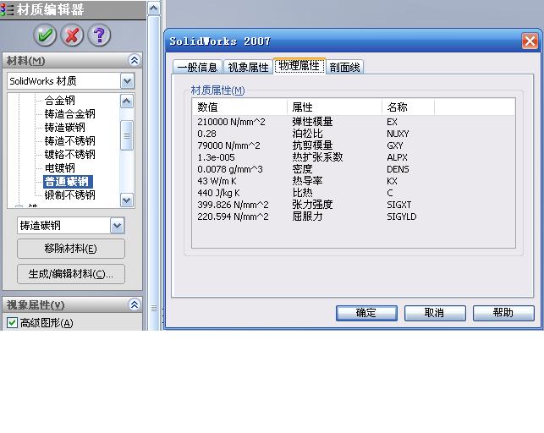
Task: Click the 弹性模量 property label
Action: (x=312, y=122)
